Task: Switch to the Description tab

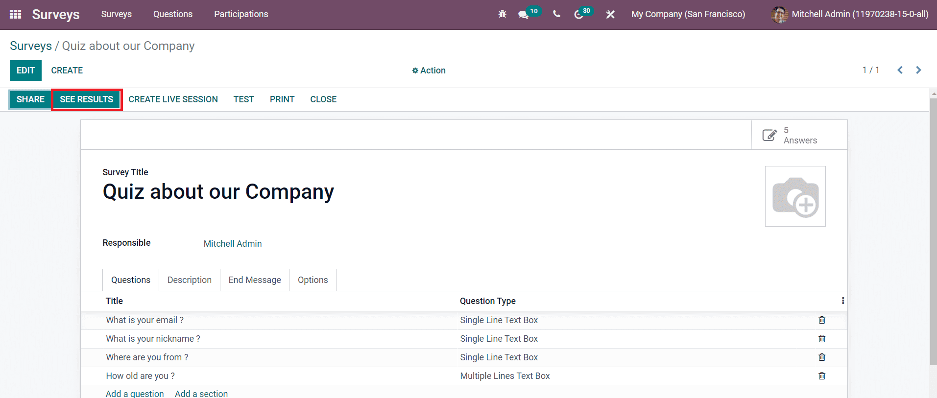Action: [x=190, y=280]
